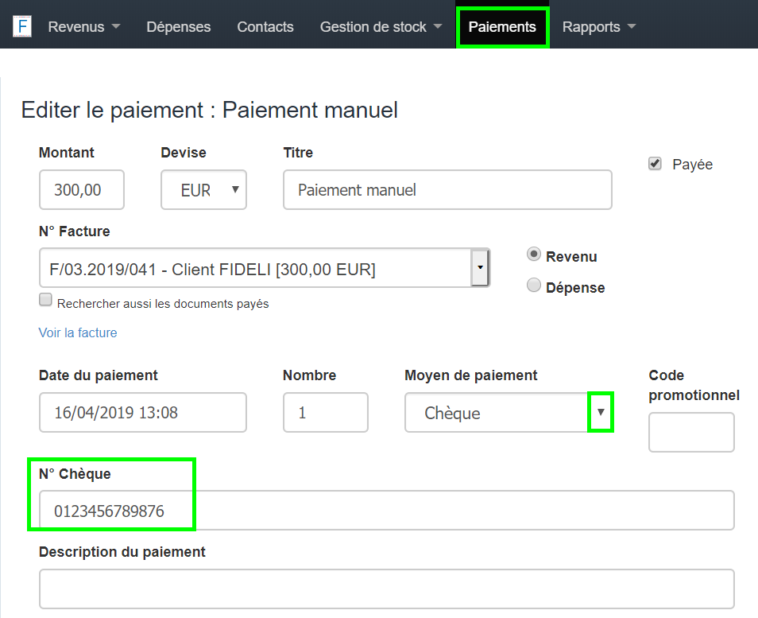Expand the Gestion de stock menu
This screenshot has height=618, width=758.
click(381, 26)
